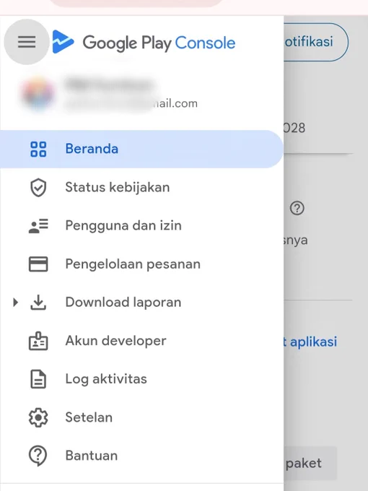Viewport: 368px width, 491px height.
Task: Click the Google Play Console title text
Action: point(159,43)
